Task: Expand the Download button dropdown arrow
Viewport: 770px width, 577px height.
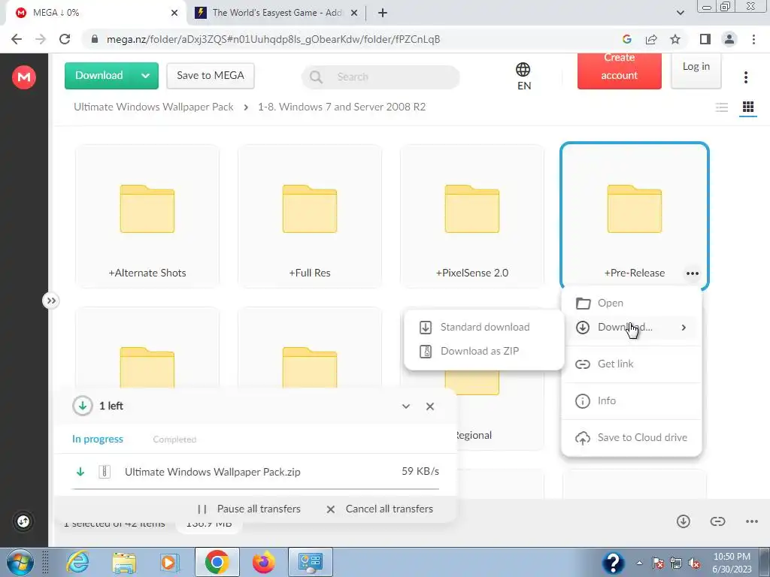Action: tap(145, 76)
